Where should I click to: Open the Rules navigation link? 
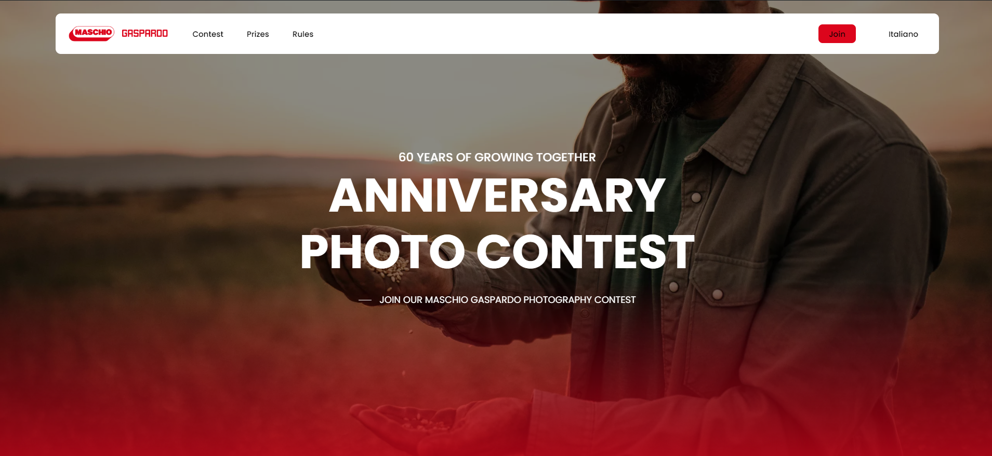coord(303,34)
